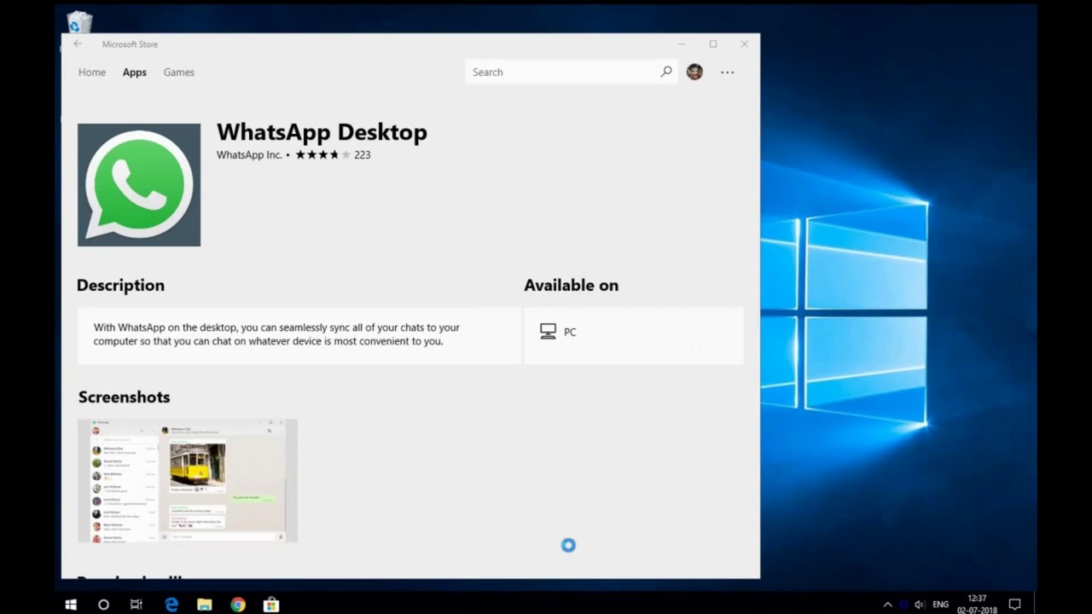Click the PC device icon
This screenshot has height=614, width=1092.
click(548, 332)
